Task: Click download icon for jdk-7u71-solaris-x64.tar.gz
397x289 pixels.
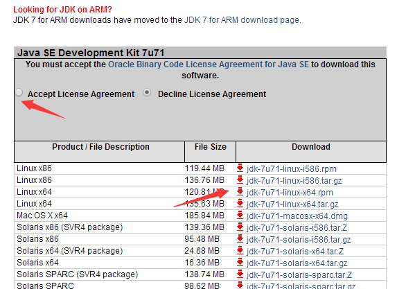Action: [240, 263]
